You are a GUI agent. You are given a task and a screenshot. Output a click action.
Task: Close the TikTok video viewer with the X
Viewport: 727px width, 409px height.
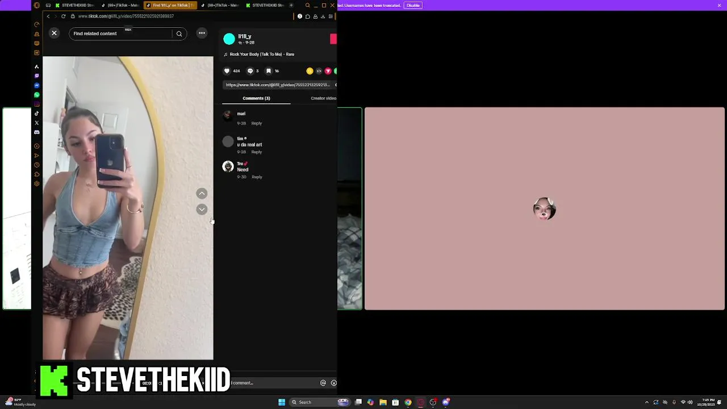[54, 33]
